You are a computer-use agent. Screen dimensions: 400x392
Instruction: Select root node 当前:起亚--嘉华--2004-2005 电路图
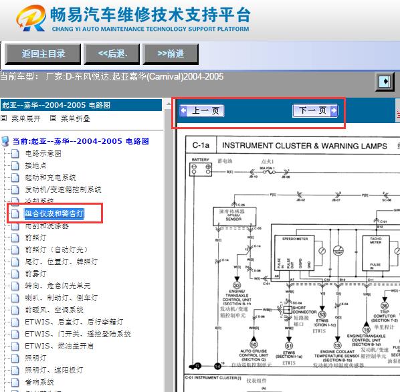coord(81,141)
